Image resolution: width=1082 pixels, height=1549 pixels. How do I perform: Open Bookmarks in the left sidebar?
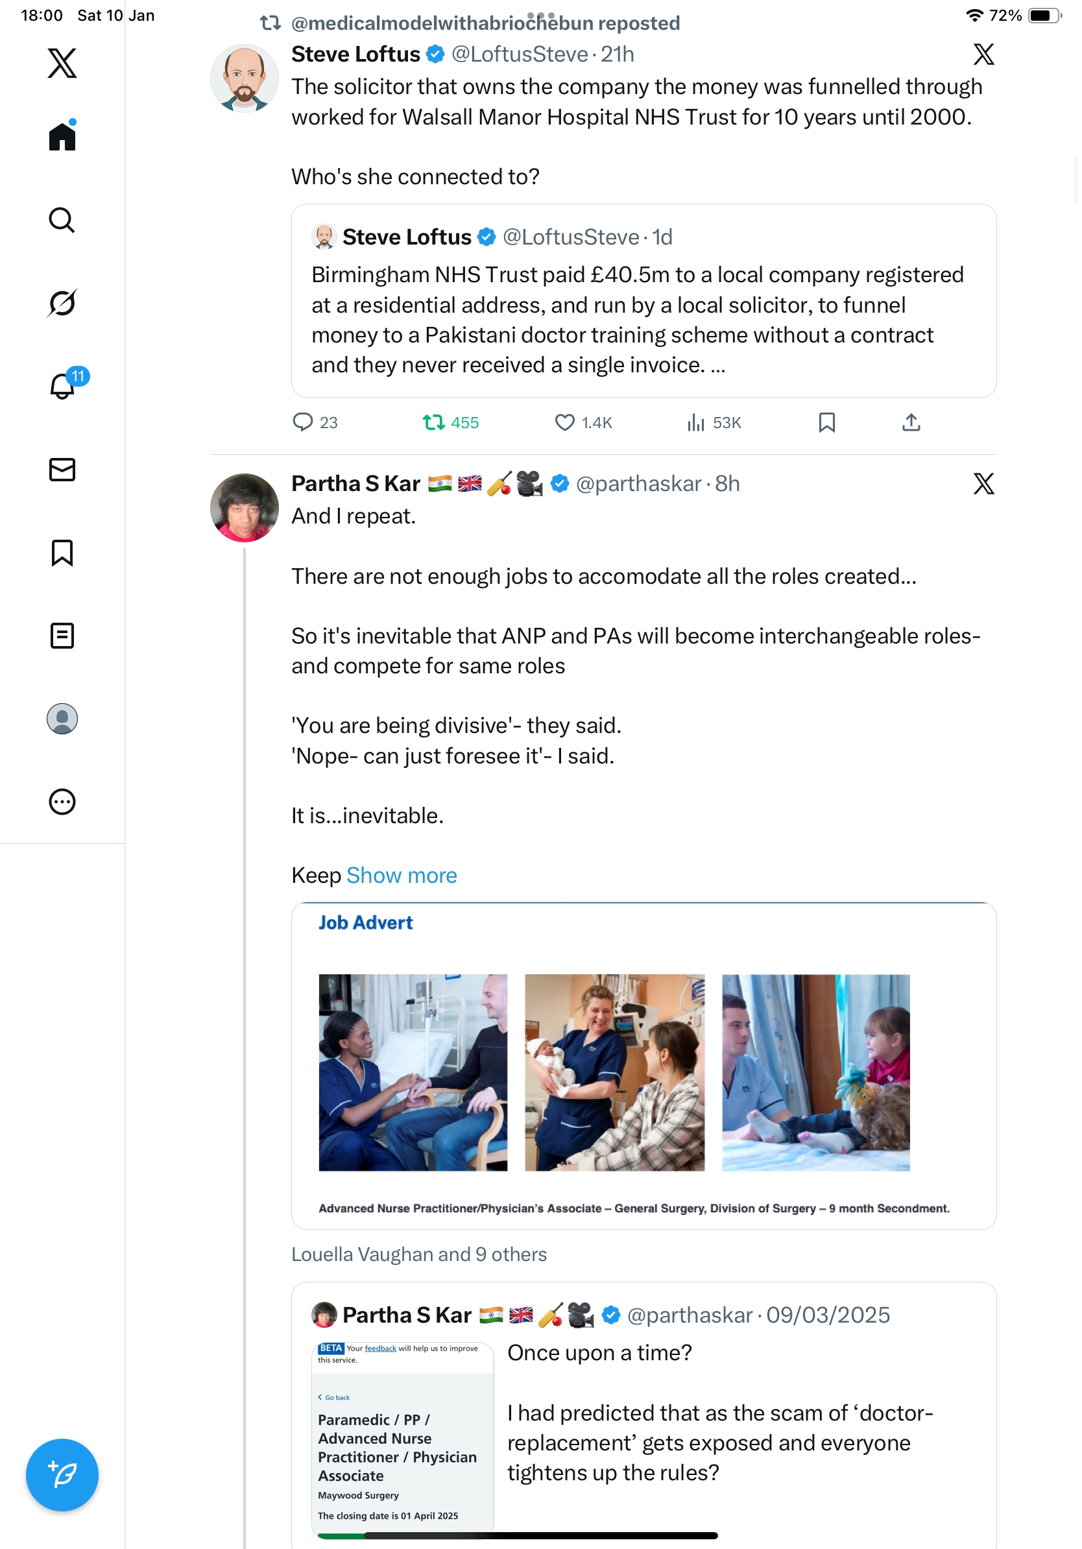pos(62,553)
